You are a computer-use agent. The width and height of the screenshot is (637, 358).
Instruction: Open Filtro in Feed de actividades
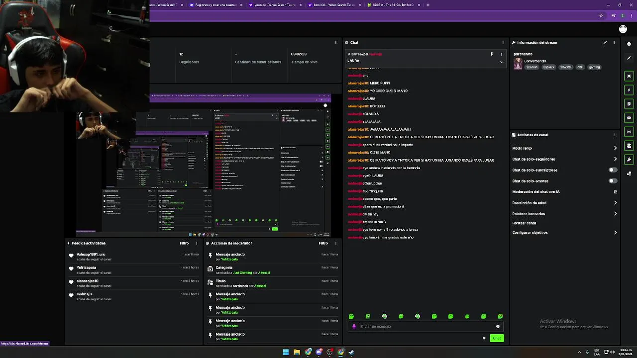pos(184,243)
